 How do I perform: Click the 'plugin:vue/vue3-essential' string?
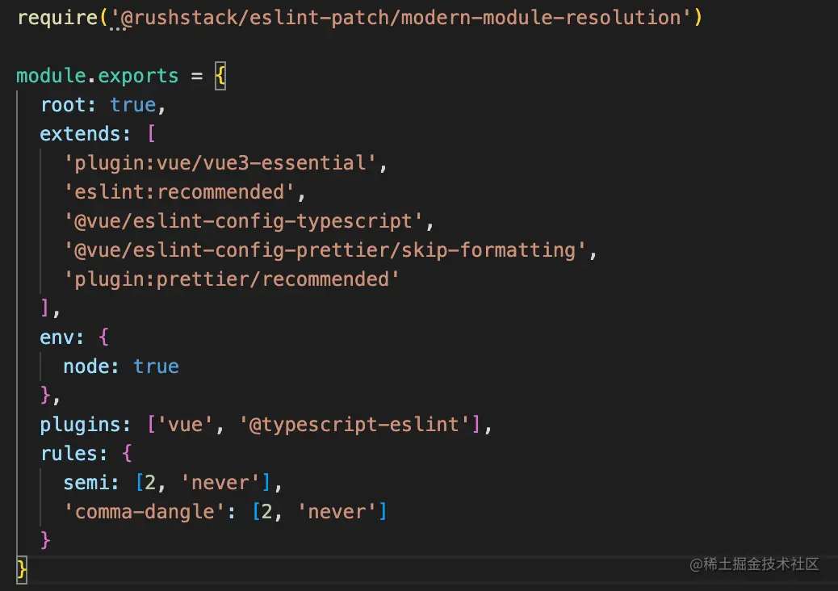click(220, 163)
